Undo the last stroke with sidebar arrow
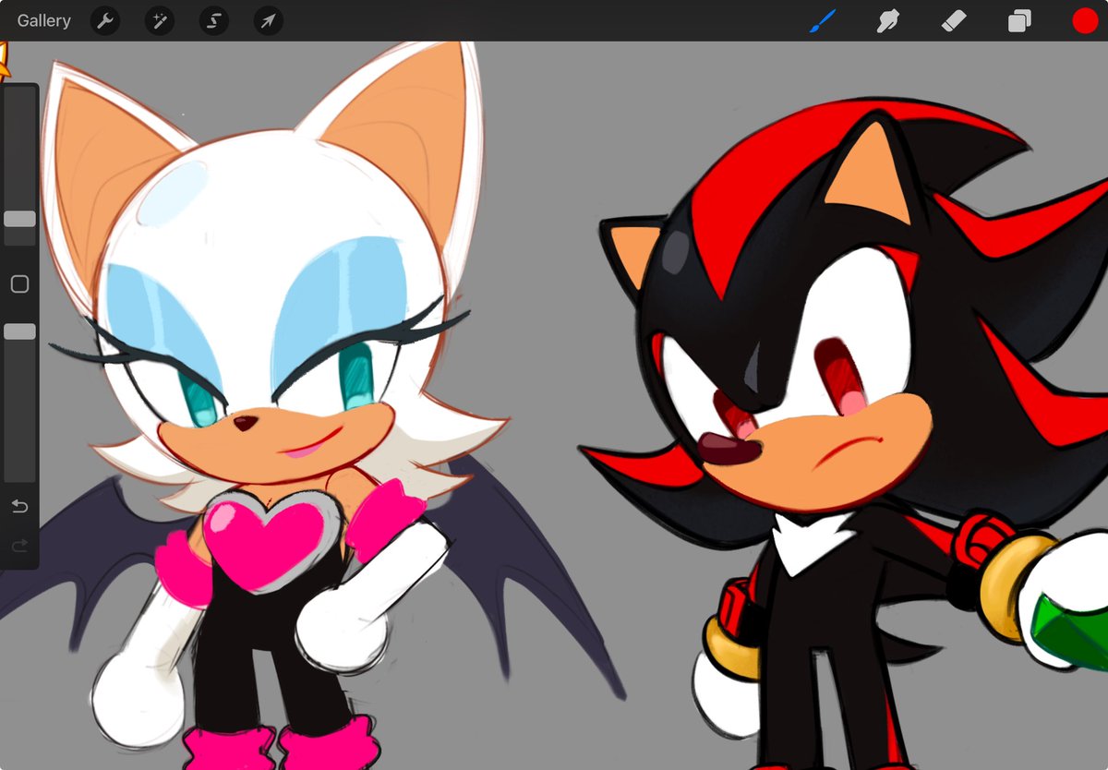This screenshot has height=770, width=1108. 19,506
